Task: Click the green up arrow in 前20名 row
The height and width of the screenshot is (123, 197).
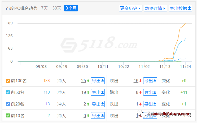Action: coord(88,104)
